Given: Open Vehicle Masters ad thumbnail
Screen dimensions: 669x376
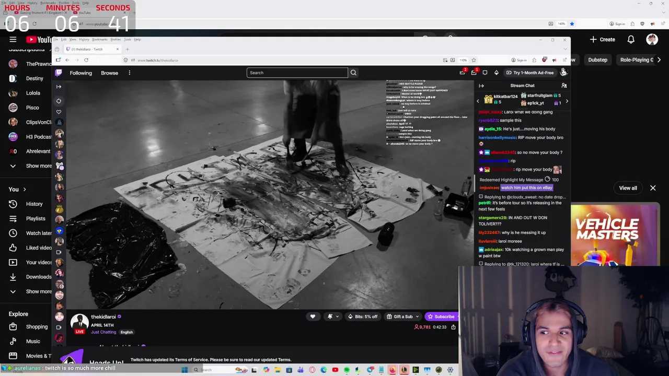Looking at the screenshot, I should [615, 236].
